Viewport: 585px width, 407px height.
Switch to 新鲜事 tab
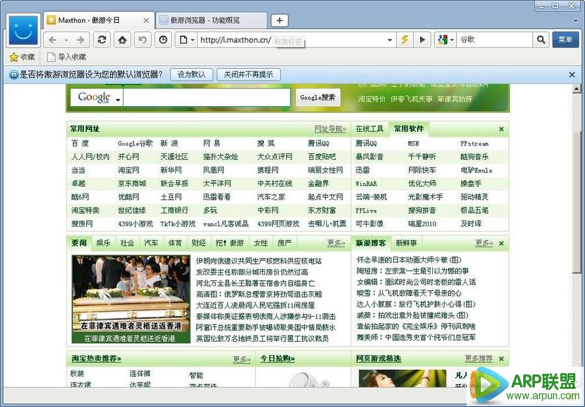(406, 243)
